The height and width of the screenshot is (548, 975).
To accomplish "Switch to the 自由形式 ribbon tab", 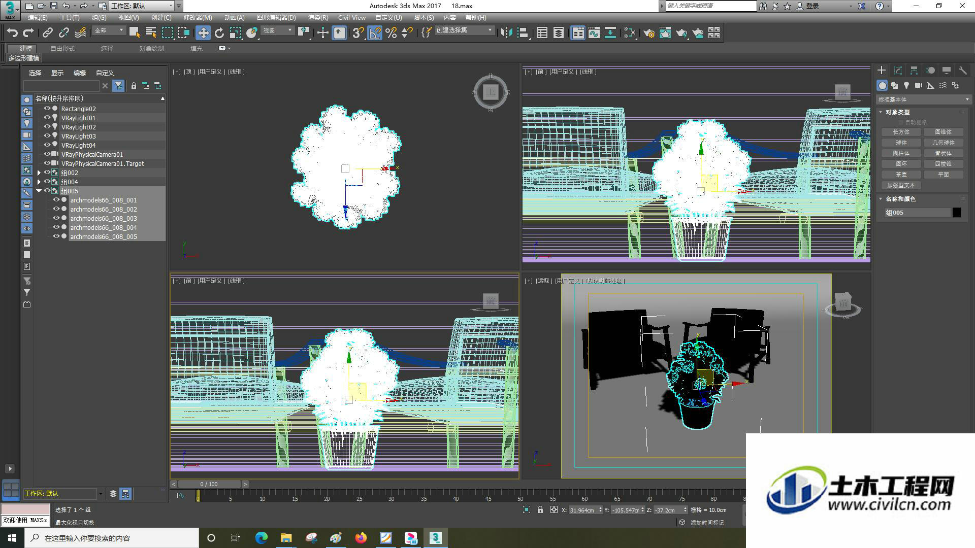I will point(62,49).
